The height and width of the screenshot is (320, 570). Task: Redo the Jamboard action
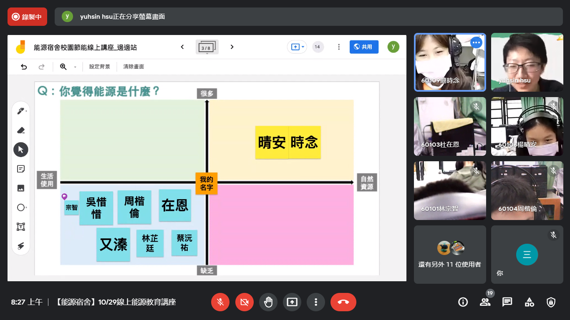[41, 67]
